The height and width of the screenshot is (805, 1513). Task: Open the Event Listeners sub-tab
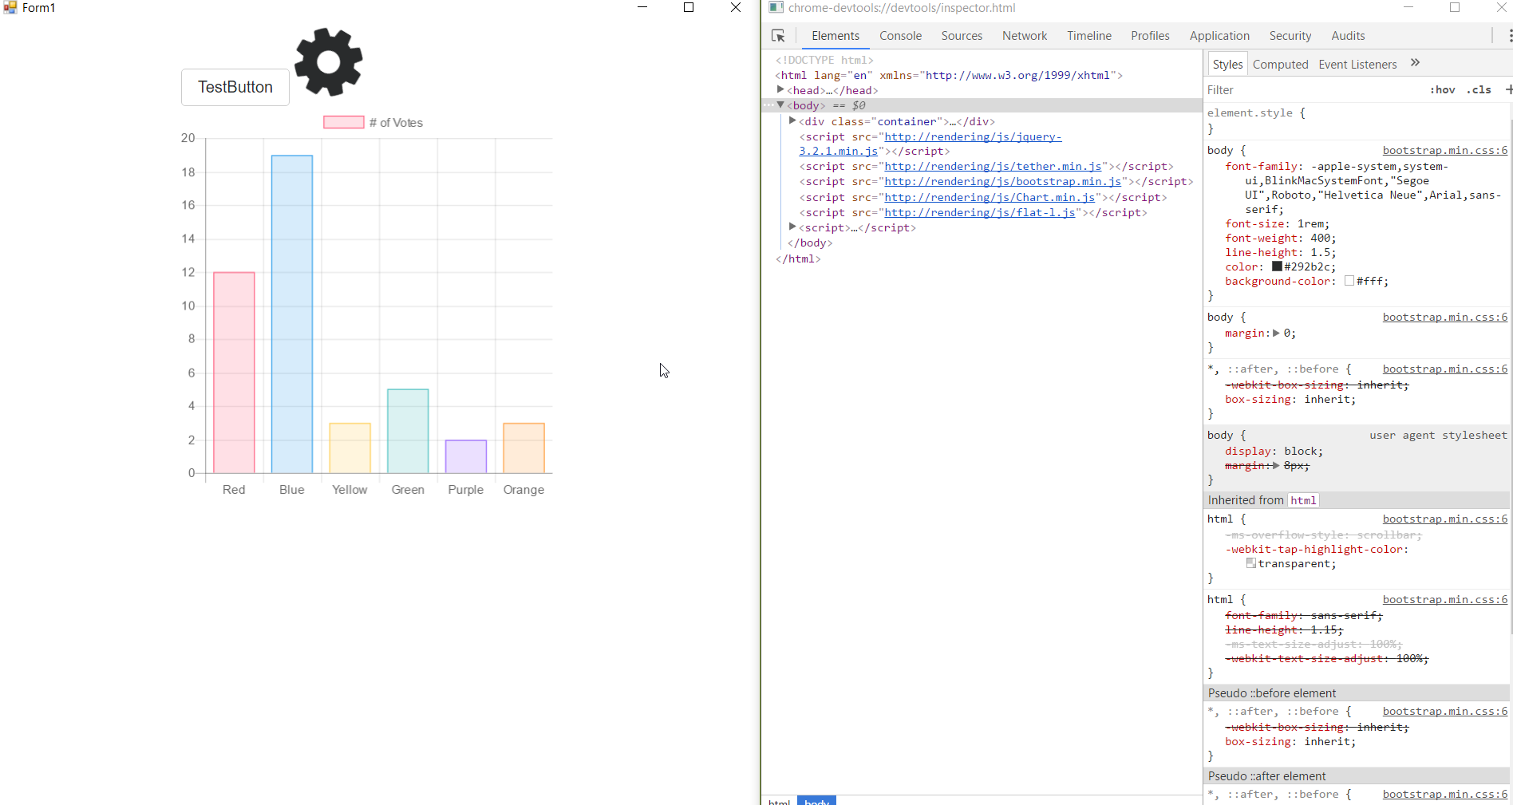click(x=1357, y=65)
